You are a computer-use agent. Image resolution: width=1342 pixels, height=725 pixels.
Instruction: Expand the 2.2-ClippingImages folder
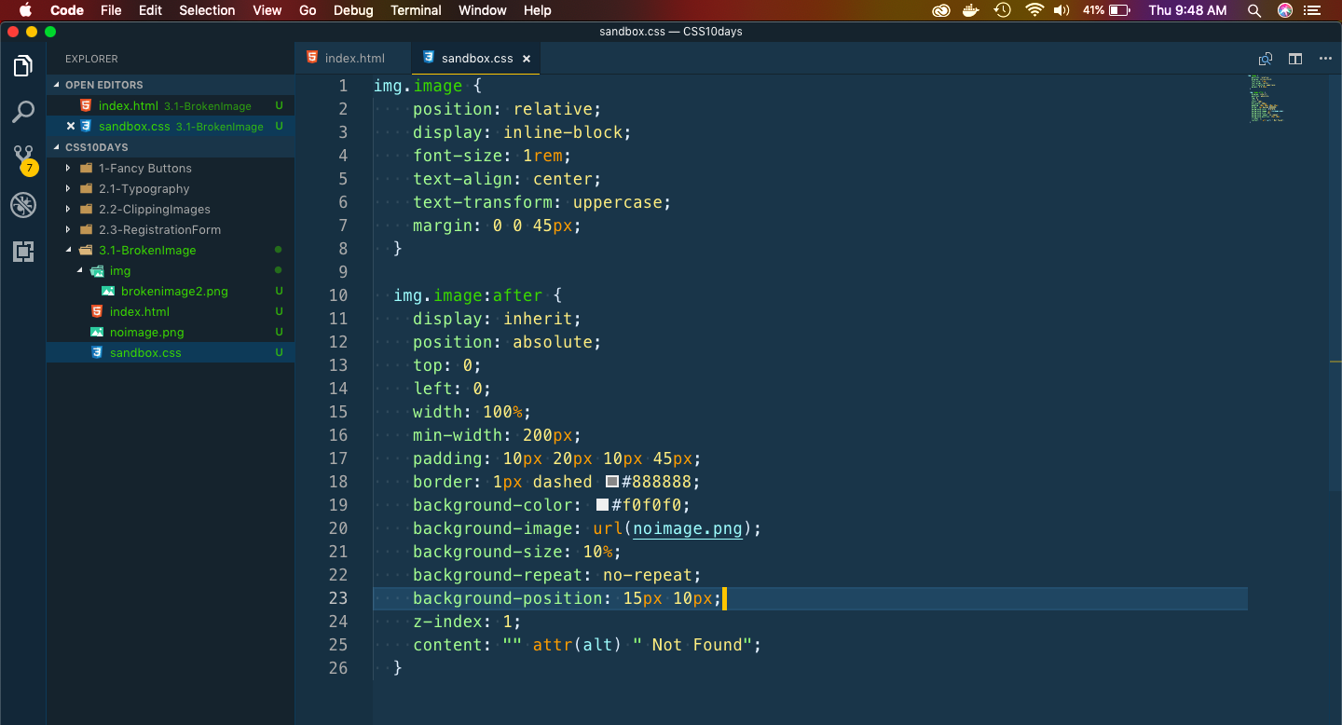click(x=68, y=209)
